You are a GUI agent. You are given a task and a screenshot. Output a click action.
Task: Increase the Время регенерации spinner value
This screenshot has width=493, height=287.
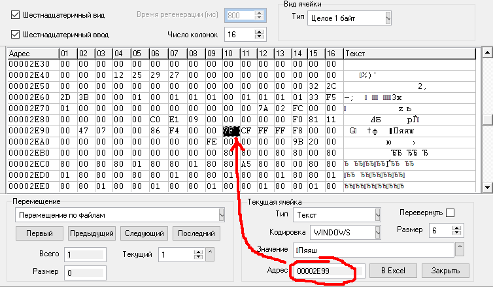click(x=259, y=12)
